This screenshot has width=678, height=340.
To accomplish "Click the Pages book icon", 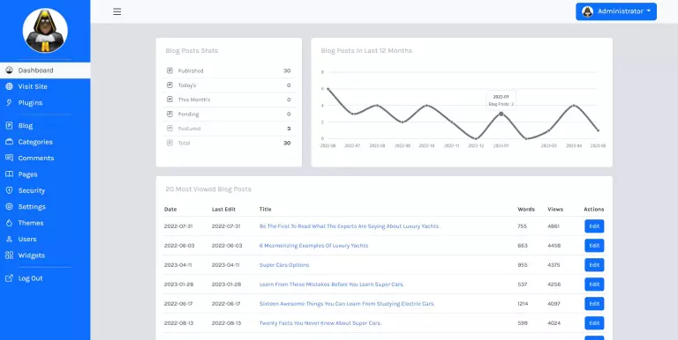I will pos(9,174).
